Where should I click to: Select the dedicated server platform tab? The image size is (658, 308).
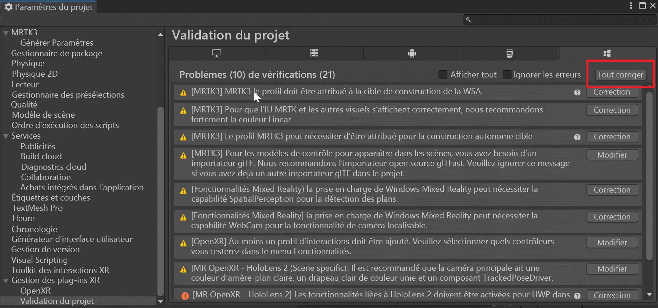(x=314, y=53)
